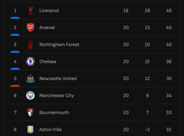The image size is (184, 136).
Task: Open the Aston Villa team page
Action: [51, 129]
